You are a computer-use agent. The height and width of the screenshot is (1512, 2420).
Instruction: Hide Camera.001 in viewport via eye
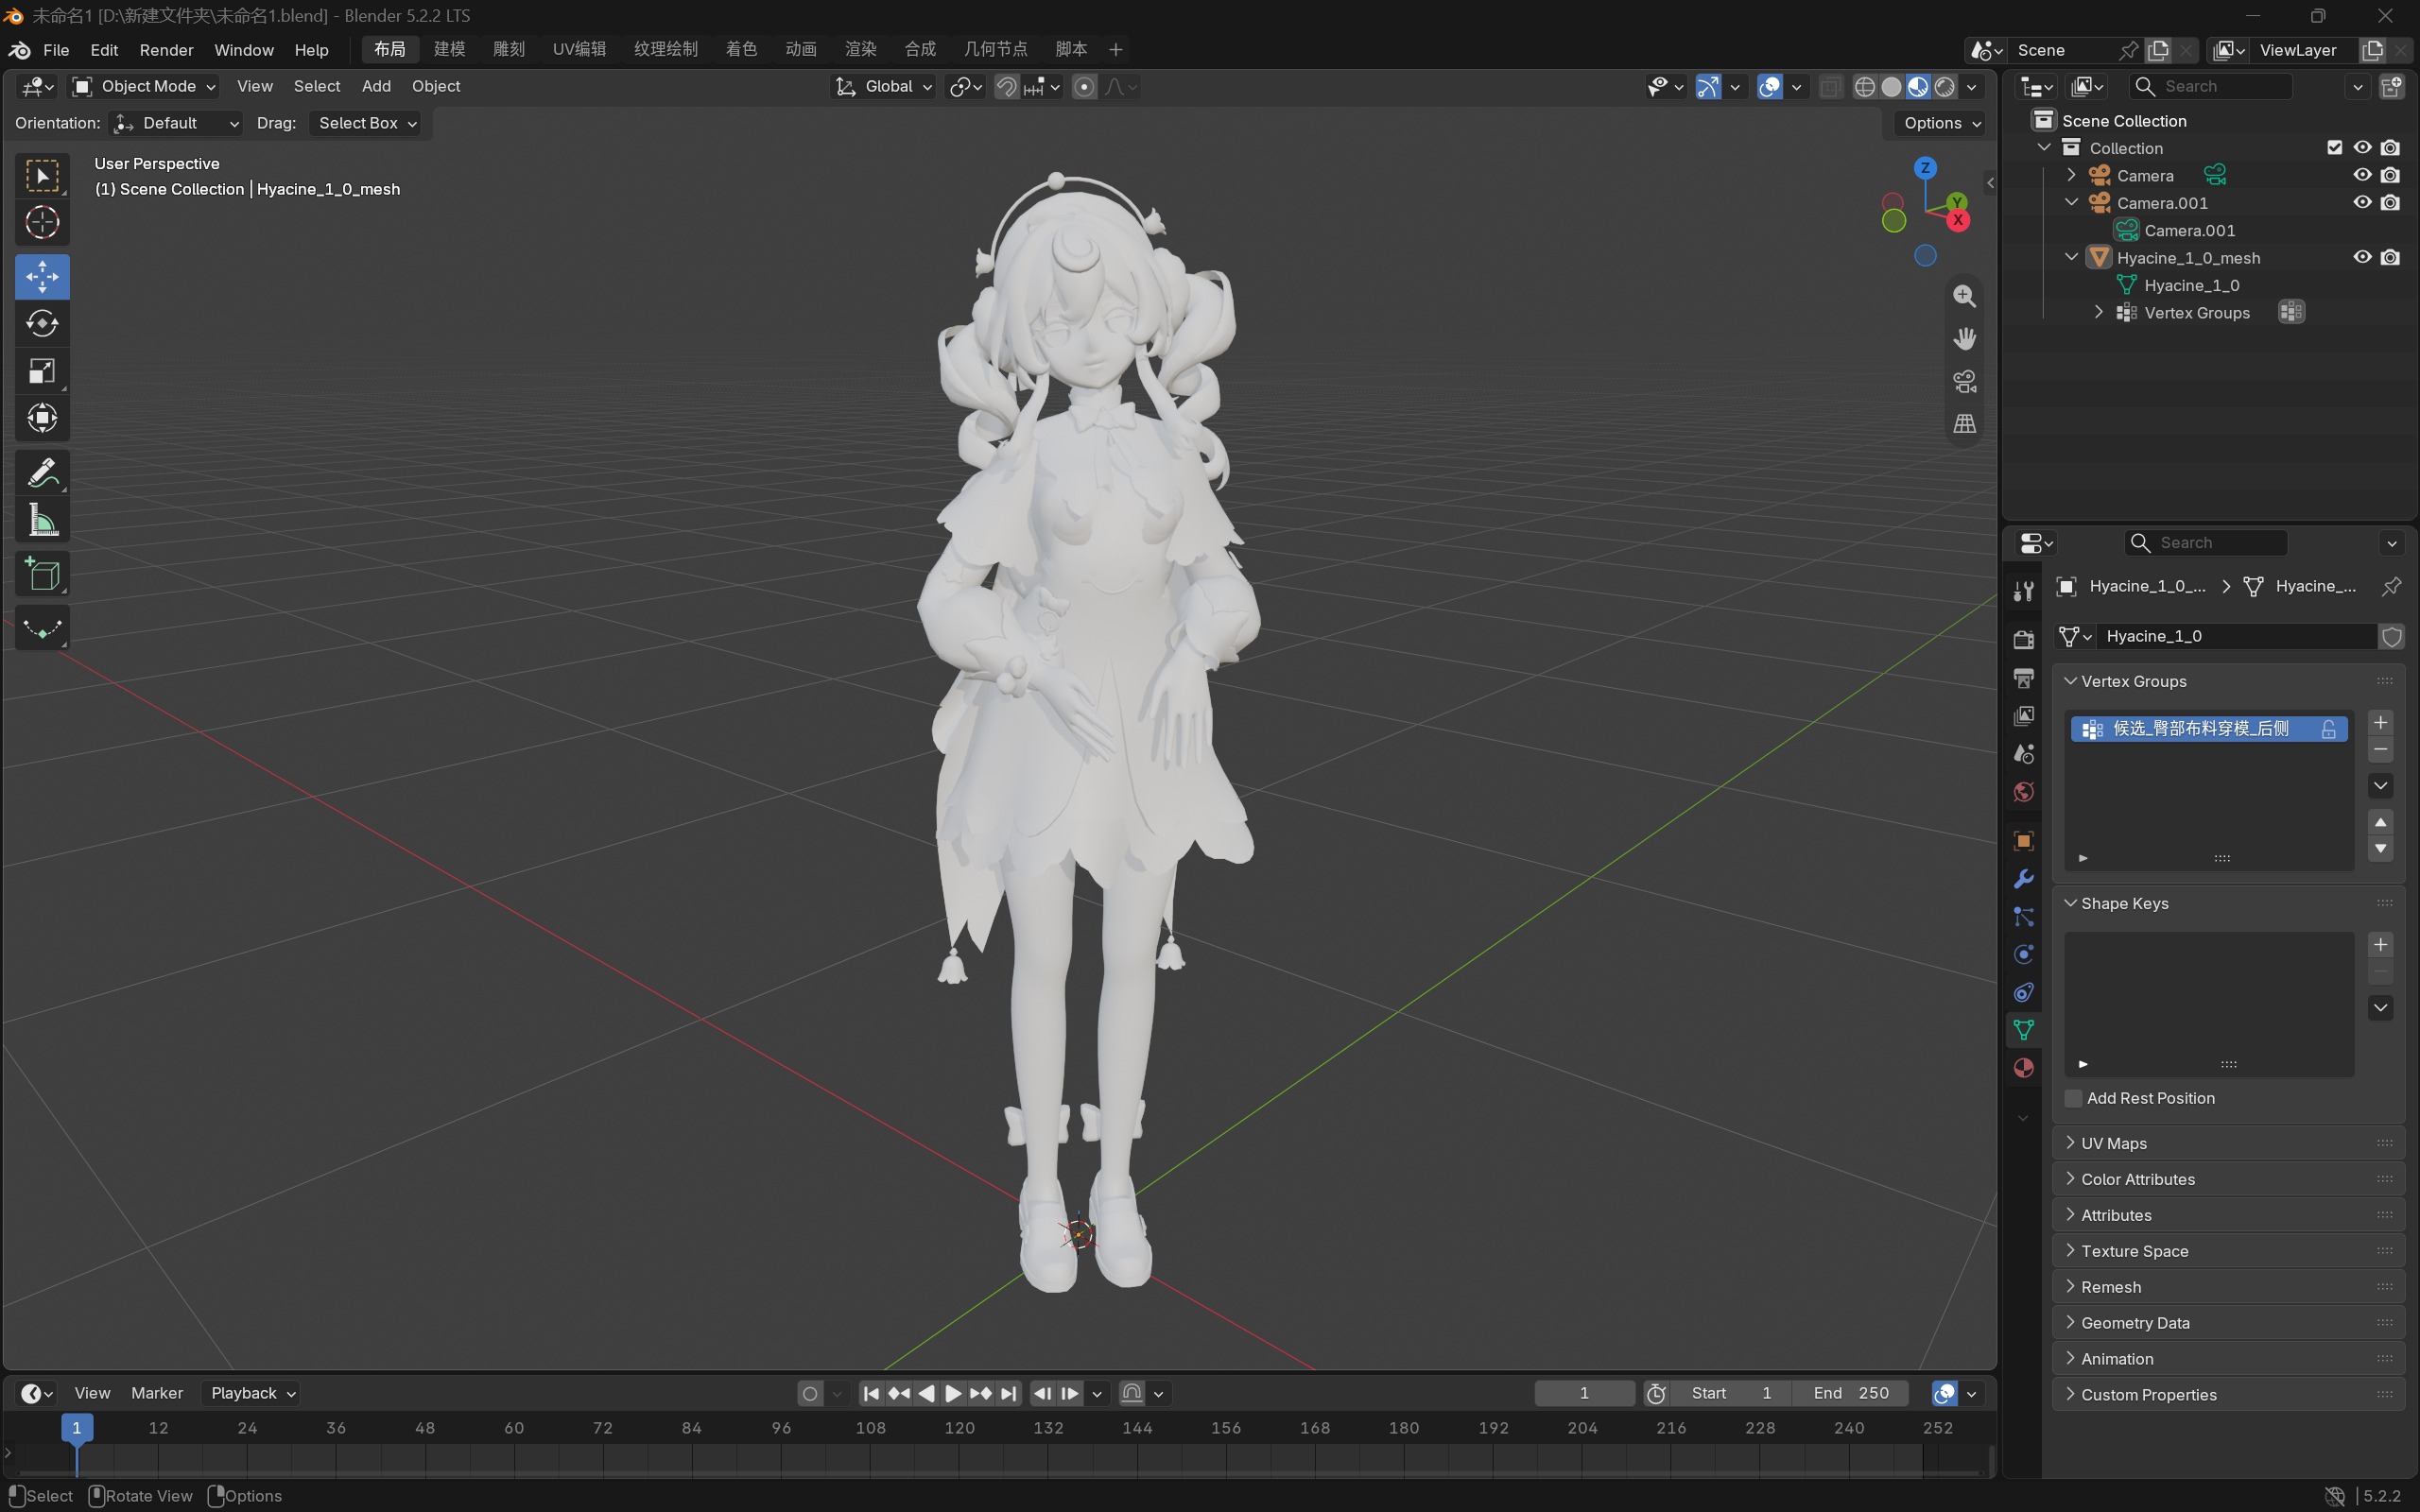click(x=2362, y=202)
